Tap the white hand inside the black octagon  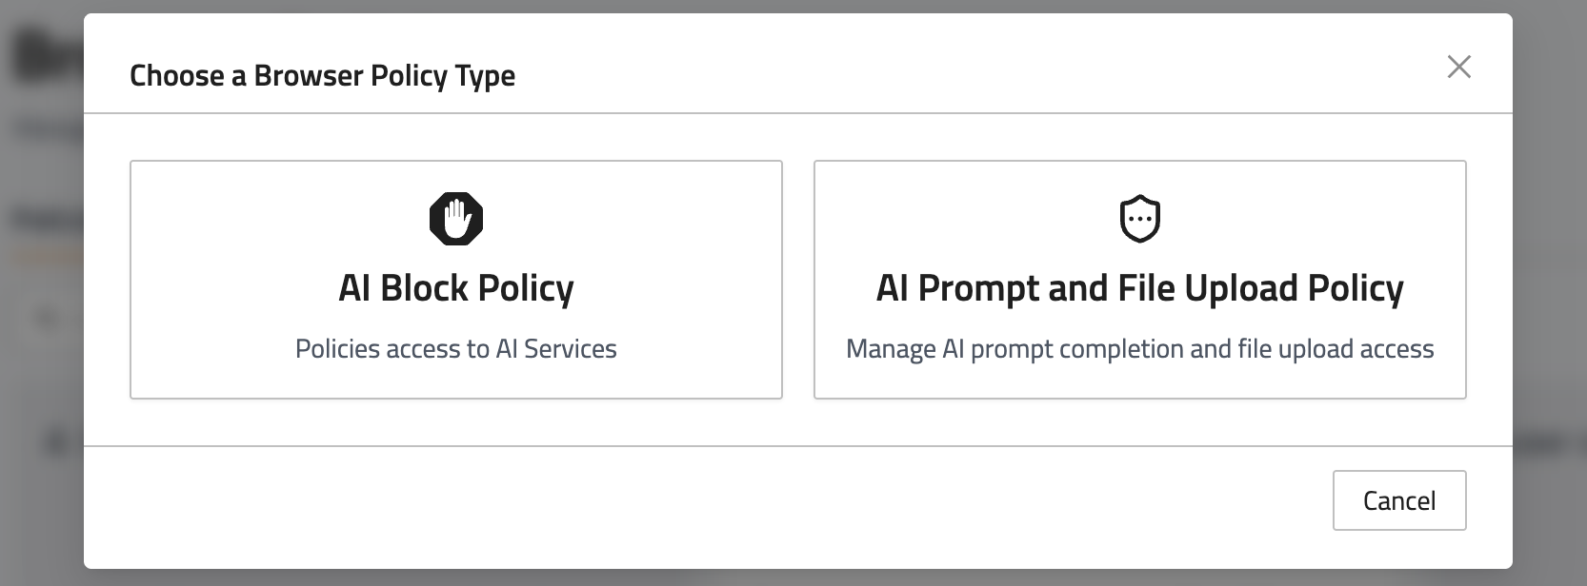457,220
